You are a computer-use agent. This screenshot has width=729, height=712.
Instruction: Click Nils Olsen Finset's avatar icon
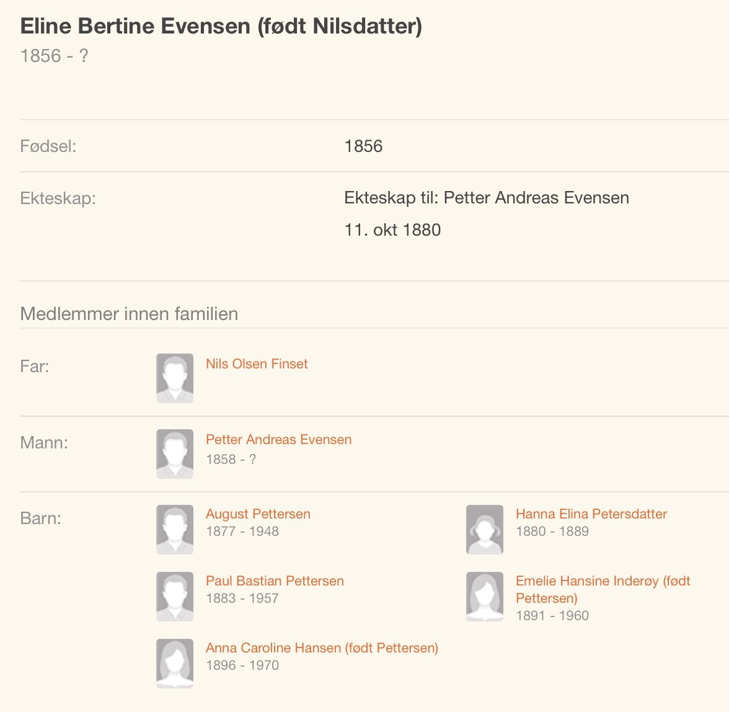(x=175, y=378)
